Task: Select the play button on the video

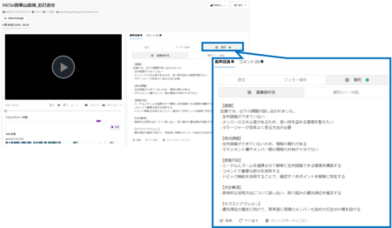Action: pyautogui.click(x=64, y=67)
